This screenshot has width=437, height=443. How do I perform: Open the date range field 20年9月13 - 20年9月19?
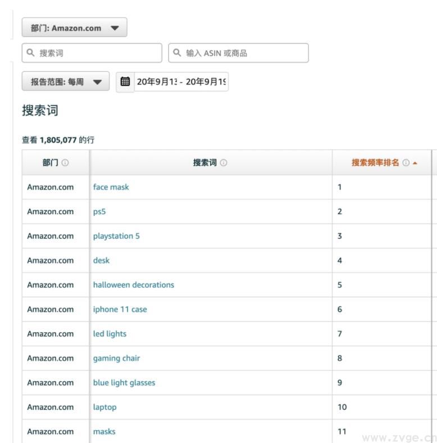[181, 82]
